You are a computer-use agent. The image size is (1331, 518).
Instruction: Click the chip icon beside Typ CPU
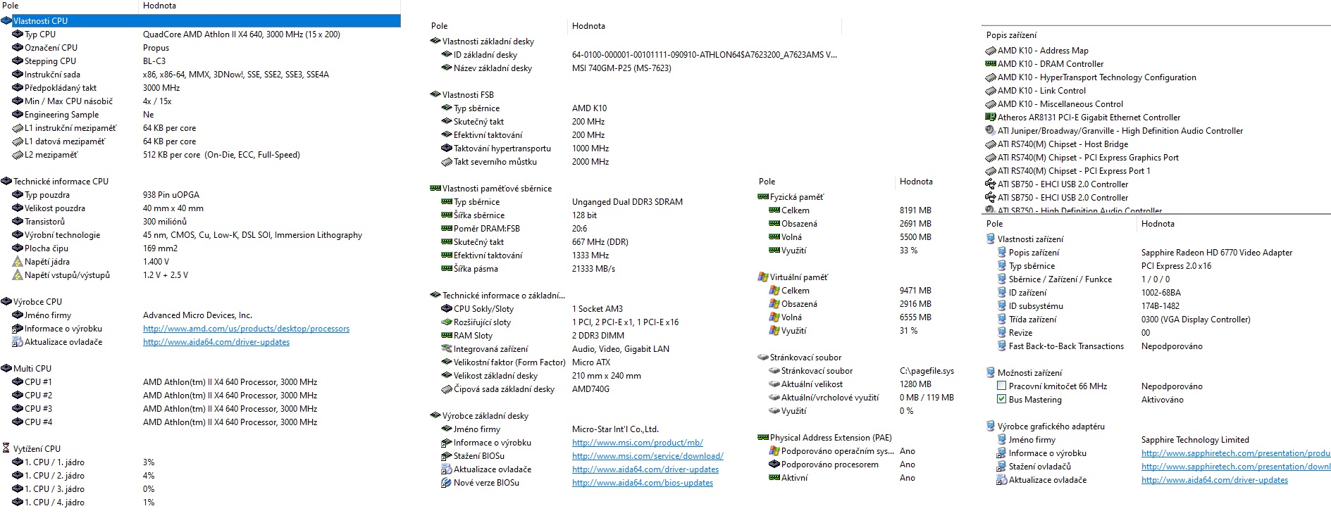pyautogui.click(x=18, y=34)
